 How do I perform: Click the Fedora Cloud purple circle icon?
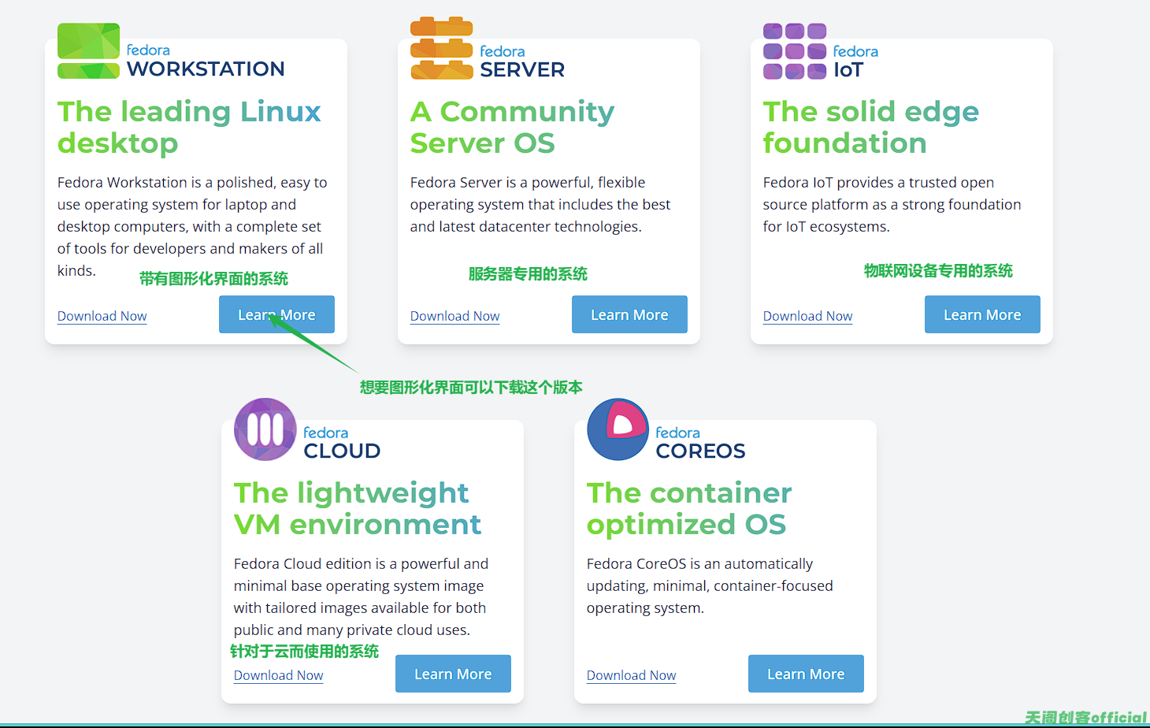(x=265, y=429)
